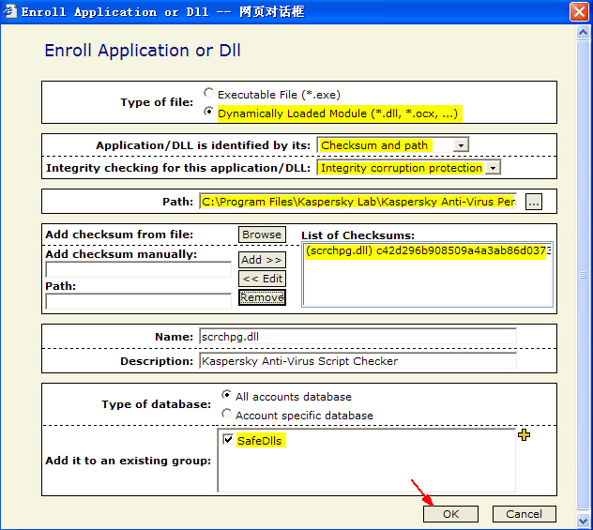Image resolution: width=593 pixels, height=530 pixels.
Task: Click the << Edit button
Action: click(262, 279)
